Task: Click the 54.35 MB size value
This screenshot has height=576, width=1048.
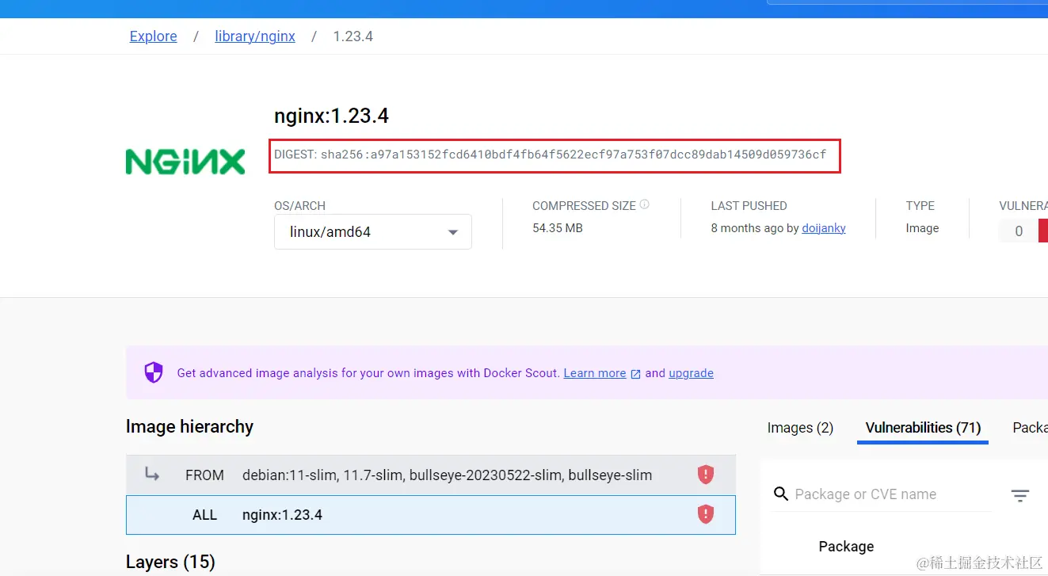Action: 558,228
